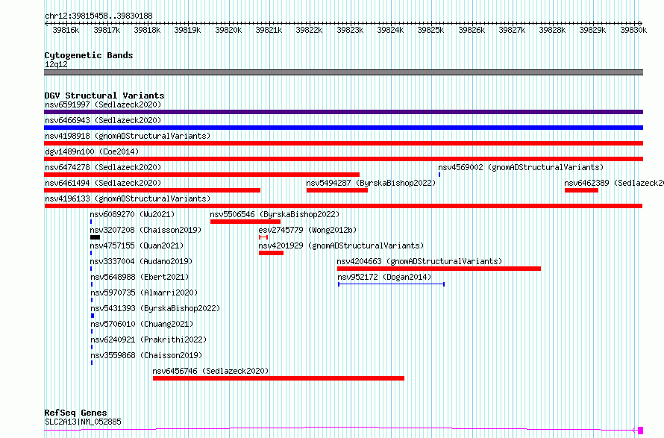Screen dimensions: 664x438
Task: Open nsv4201929 gnomADStructuralVariants label
Action: 341,245
